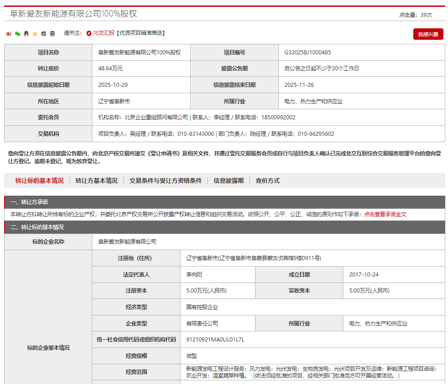Click the red 北交汇投 logo icon
The width and height of the screenshot is (448, 384).
tap(89, 33)
